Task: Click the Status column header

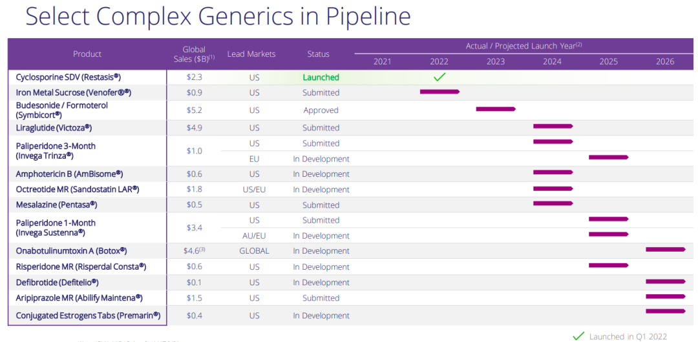Action: [318, 54]
